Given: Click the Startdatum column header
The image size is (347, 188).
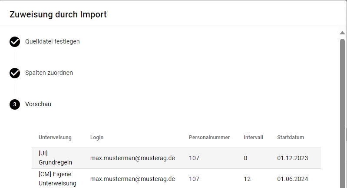Looking at the screenshot, I should click(291, 138).
